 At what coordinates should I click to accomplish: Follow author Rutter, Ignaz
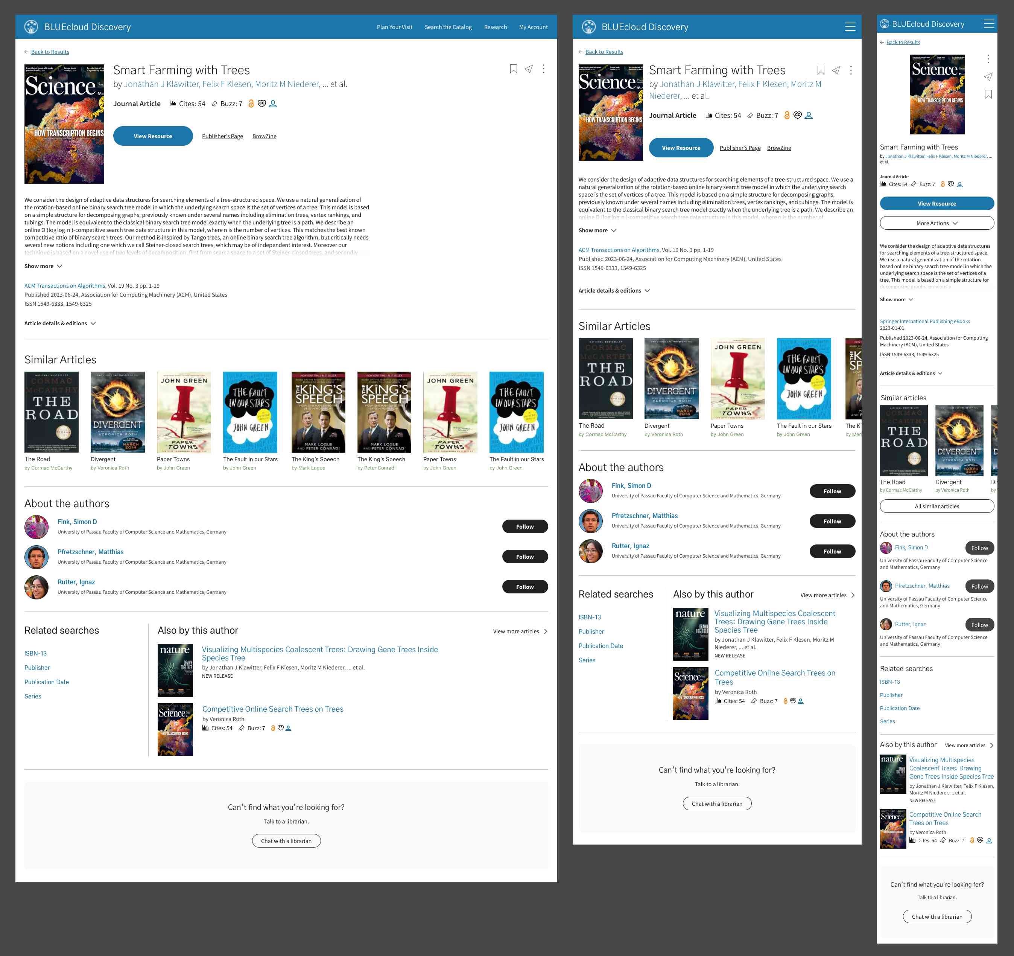click(x=525, y=587)
